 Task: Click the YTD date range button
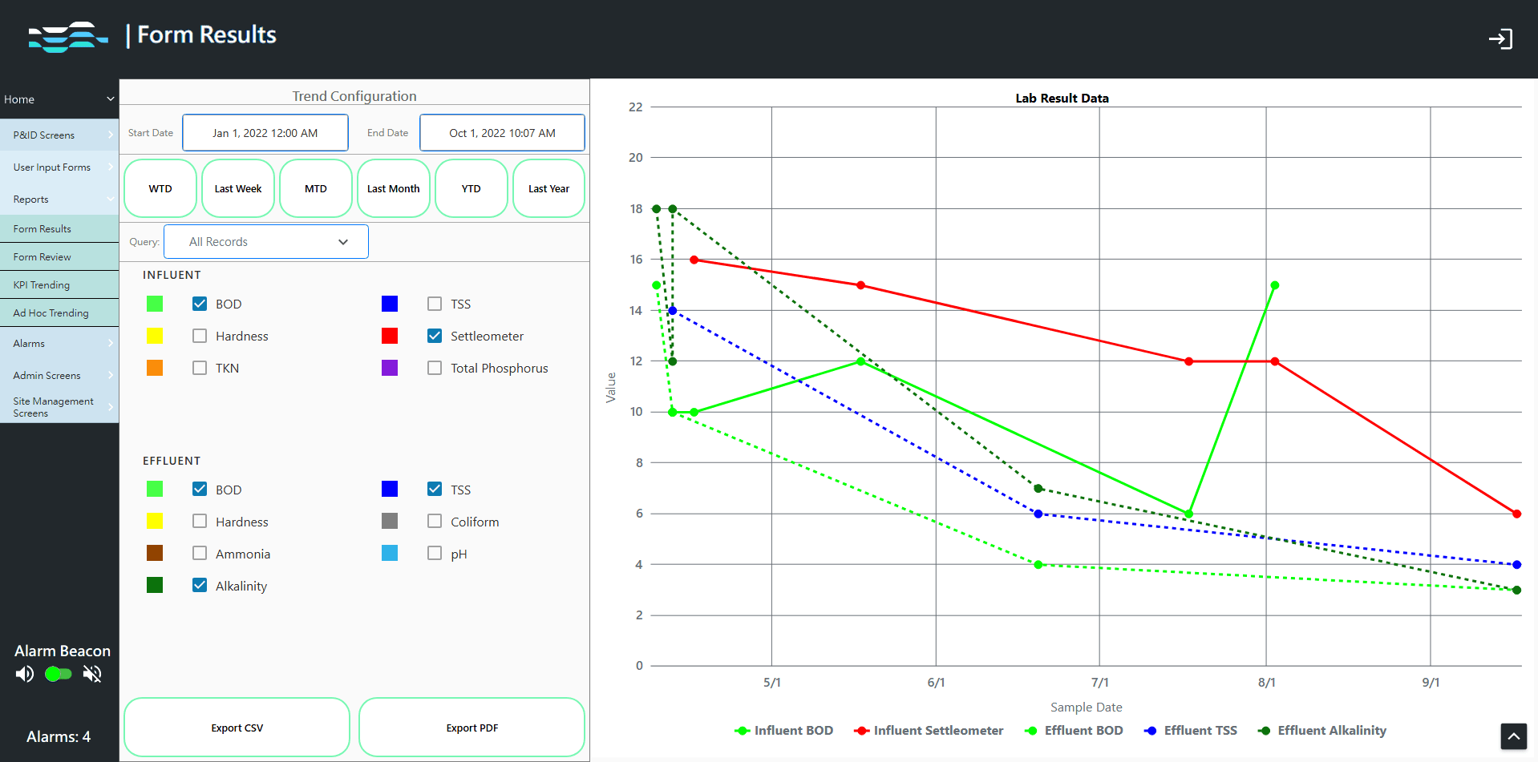click(471, 188)
